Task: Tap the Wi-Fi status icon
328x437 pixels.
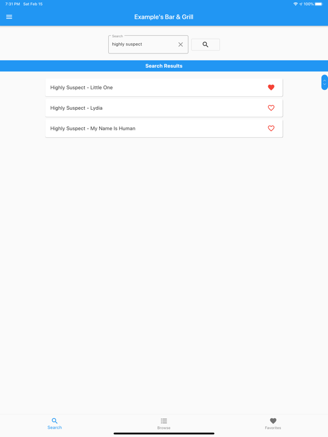Action: [x=296, y=4]
